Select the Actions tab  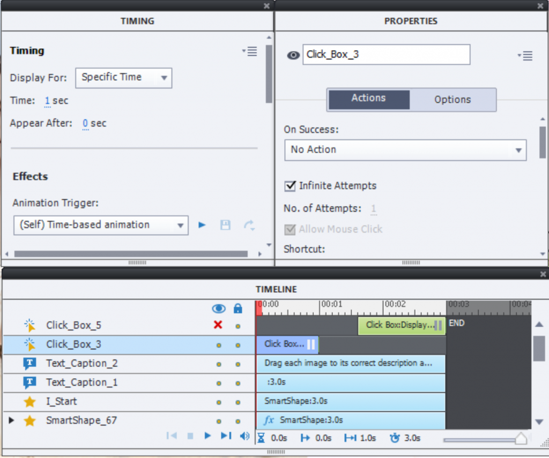coord(368,99)
